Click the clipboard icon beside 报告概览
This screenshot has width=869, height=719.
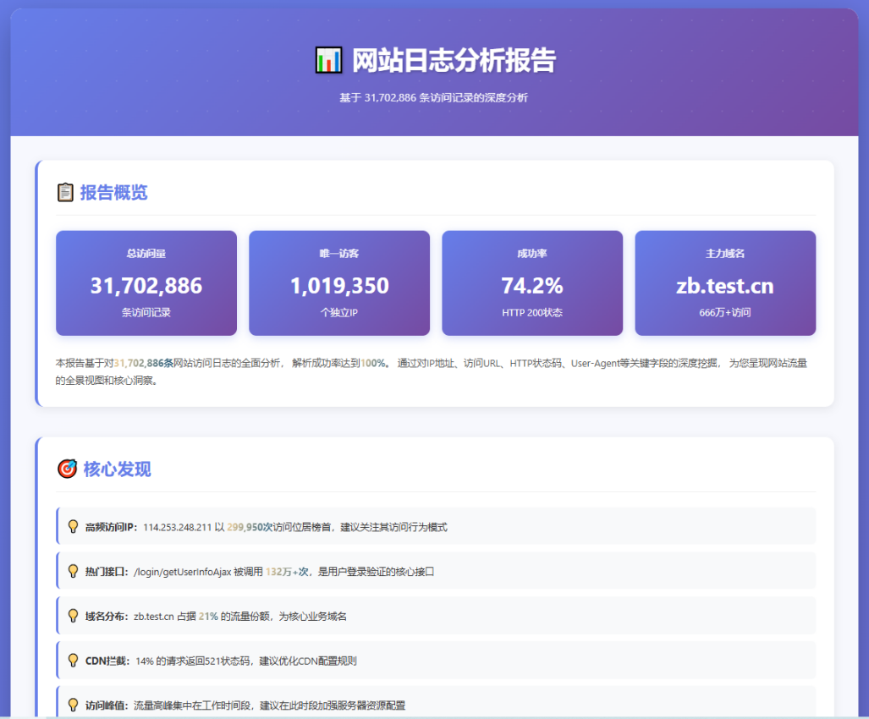point(65,192)
